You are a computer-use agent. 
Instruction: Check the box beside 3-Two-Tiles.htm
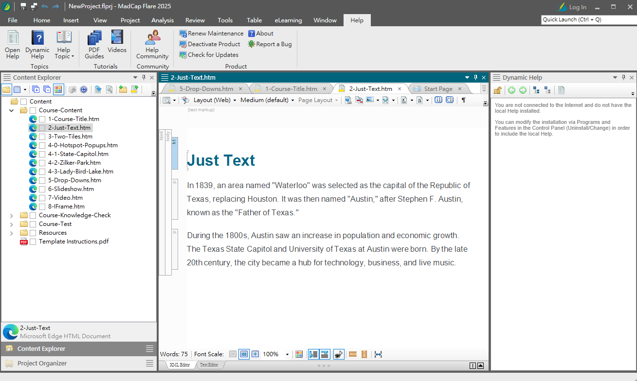click(x=42, y=137)
